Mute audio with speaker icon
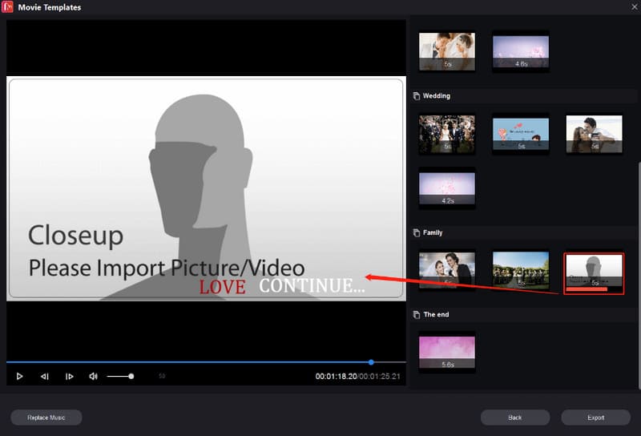The image size is (641, 436). (93, 376)
